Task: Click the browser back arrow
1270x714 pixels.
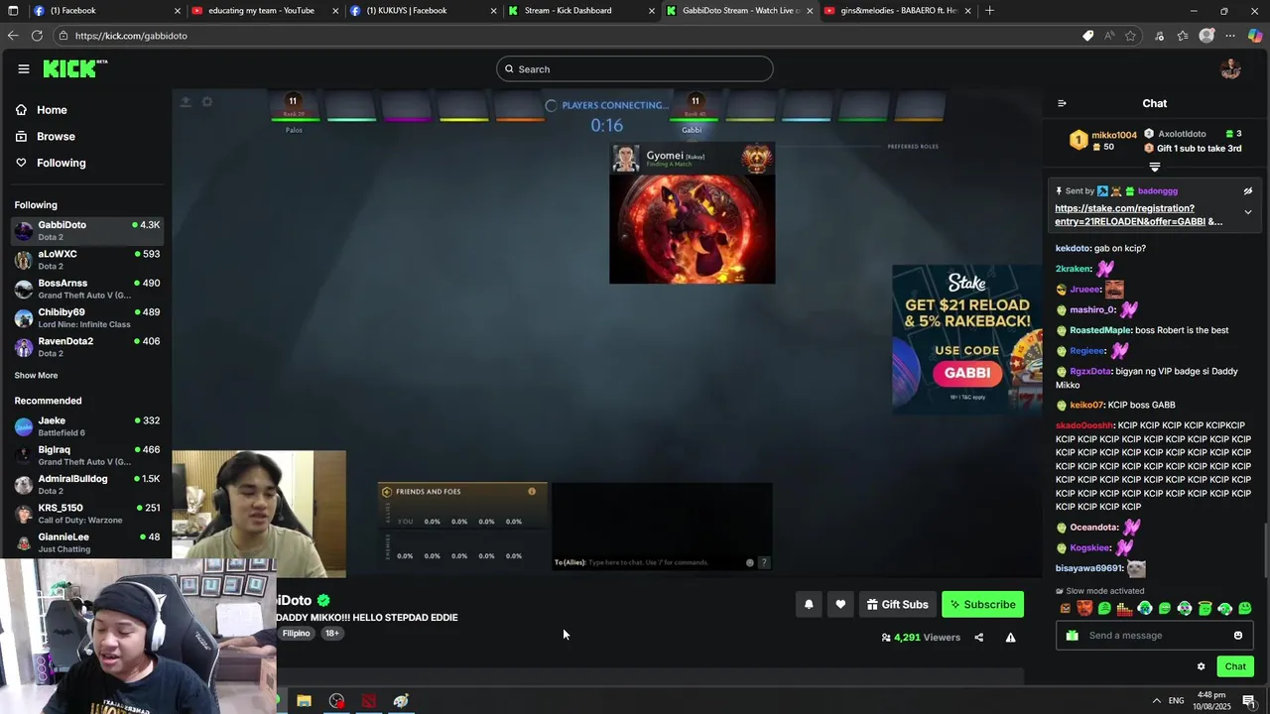Action: point(13,36)
